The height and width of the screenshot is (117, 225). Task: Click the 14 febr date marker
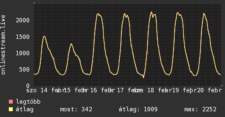(53, 90)
